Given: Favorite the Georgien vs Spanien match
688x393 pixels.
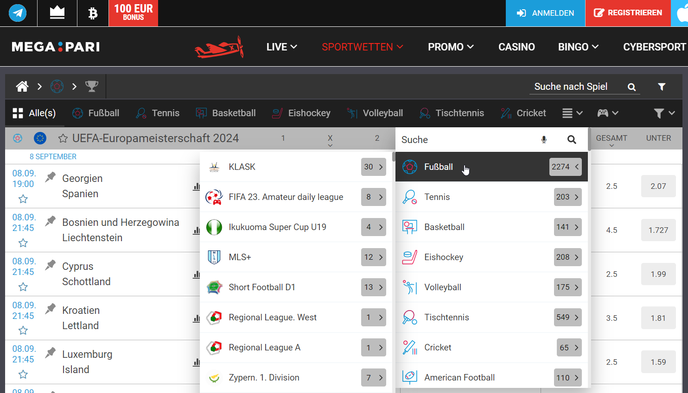Looking at the screenshot, I should pos(23,199).
